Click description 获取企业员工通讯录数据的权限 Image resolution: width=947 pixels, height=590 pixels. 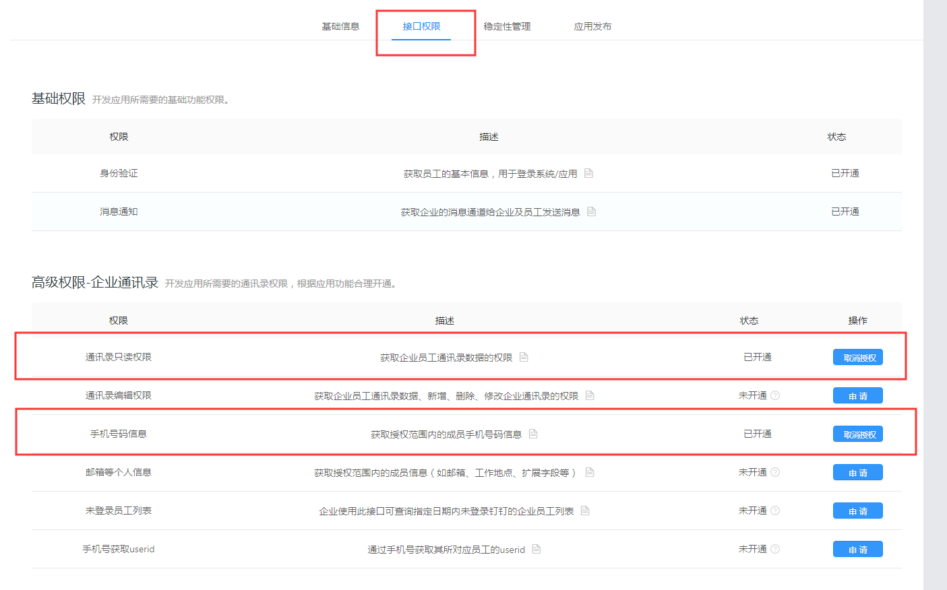446,358
